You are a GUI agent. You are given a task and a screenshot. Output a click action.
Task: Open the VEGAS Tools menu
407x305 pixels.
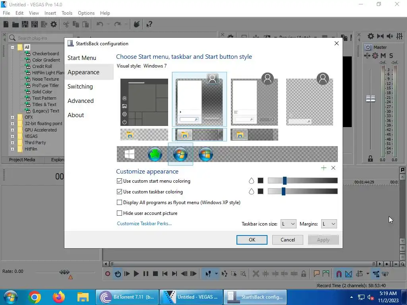point(67,13)
